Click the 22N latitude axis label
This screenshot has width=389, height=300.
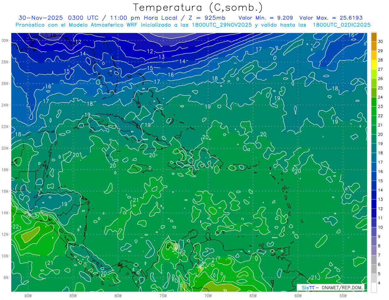point(5,127)
